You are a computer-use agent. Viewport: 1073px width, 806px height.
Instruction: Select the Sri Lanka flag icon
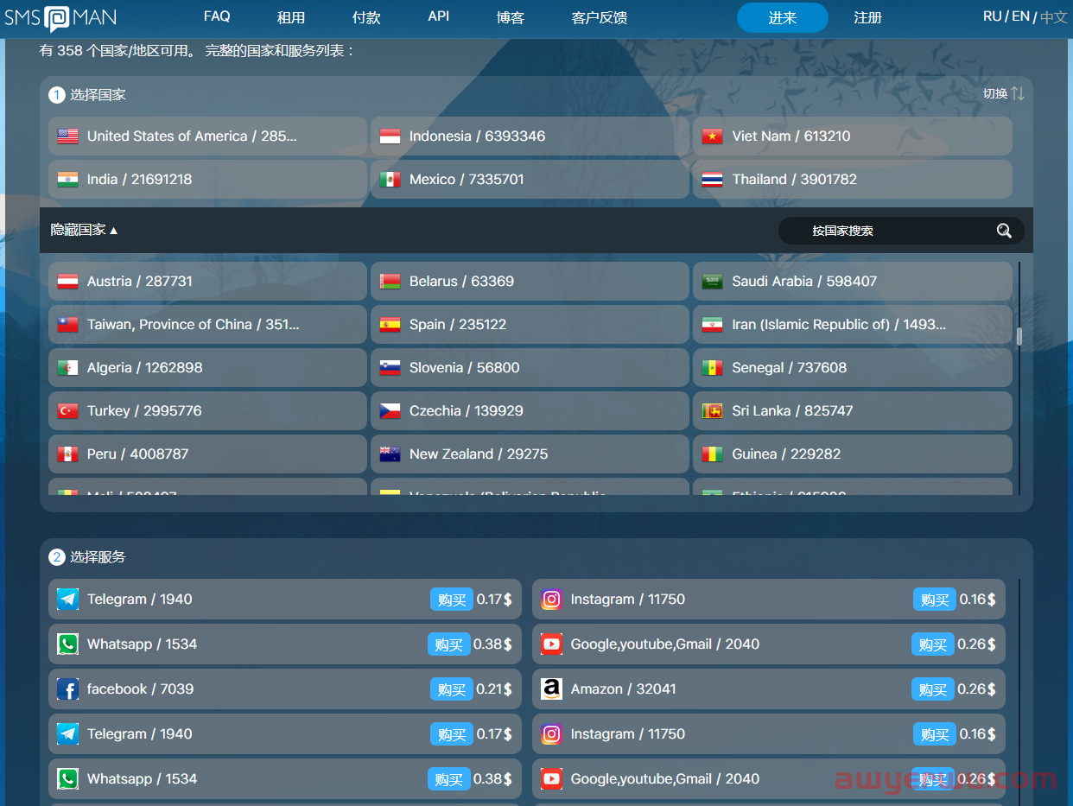[x=712, y=411]
